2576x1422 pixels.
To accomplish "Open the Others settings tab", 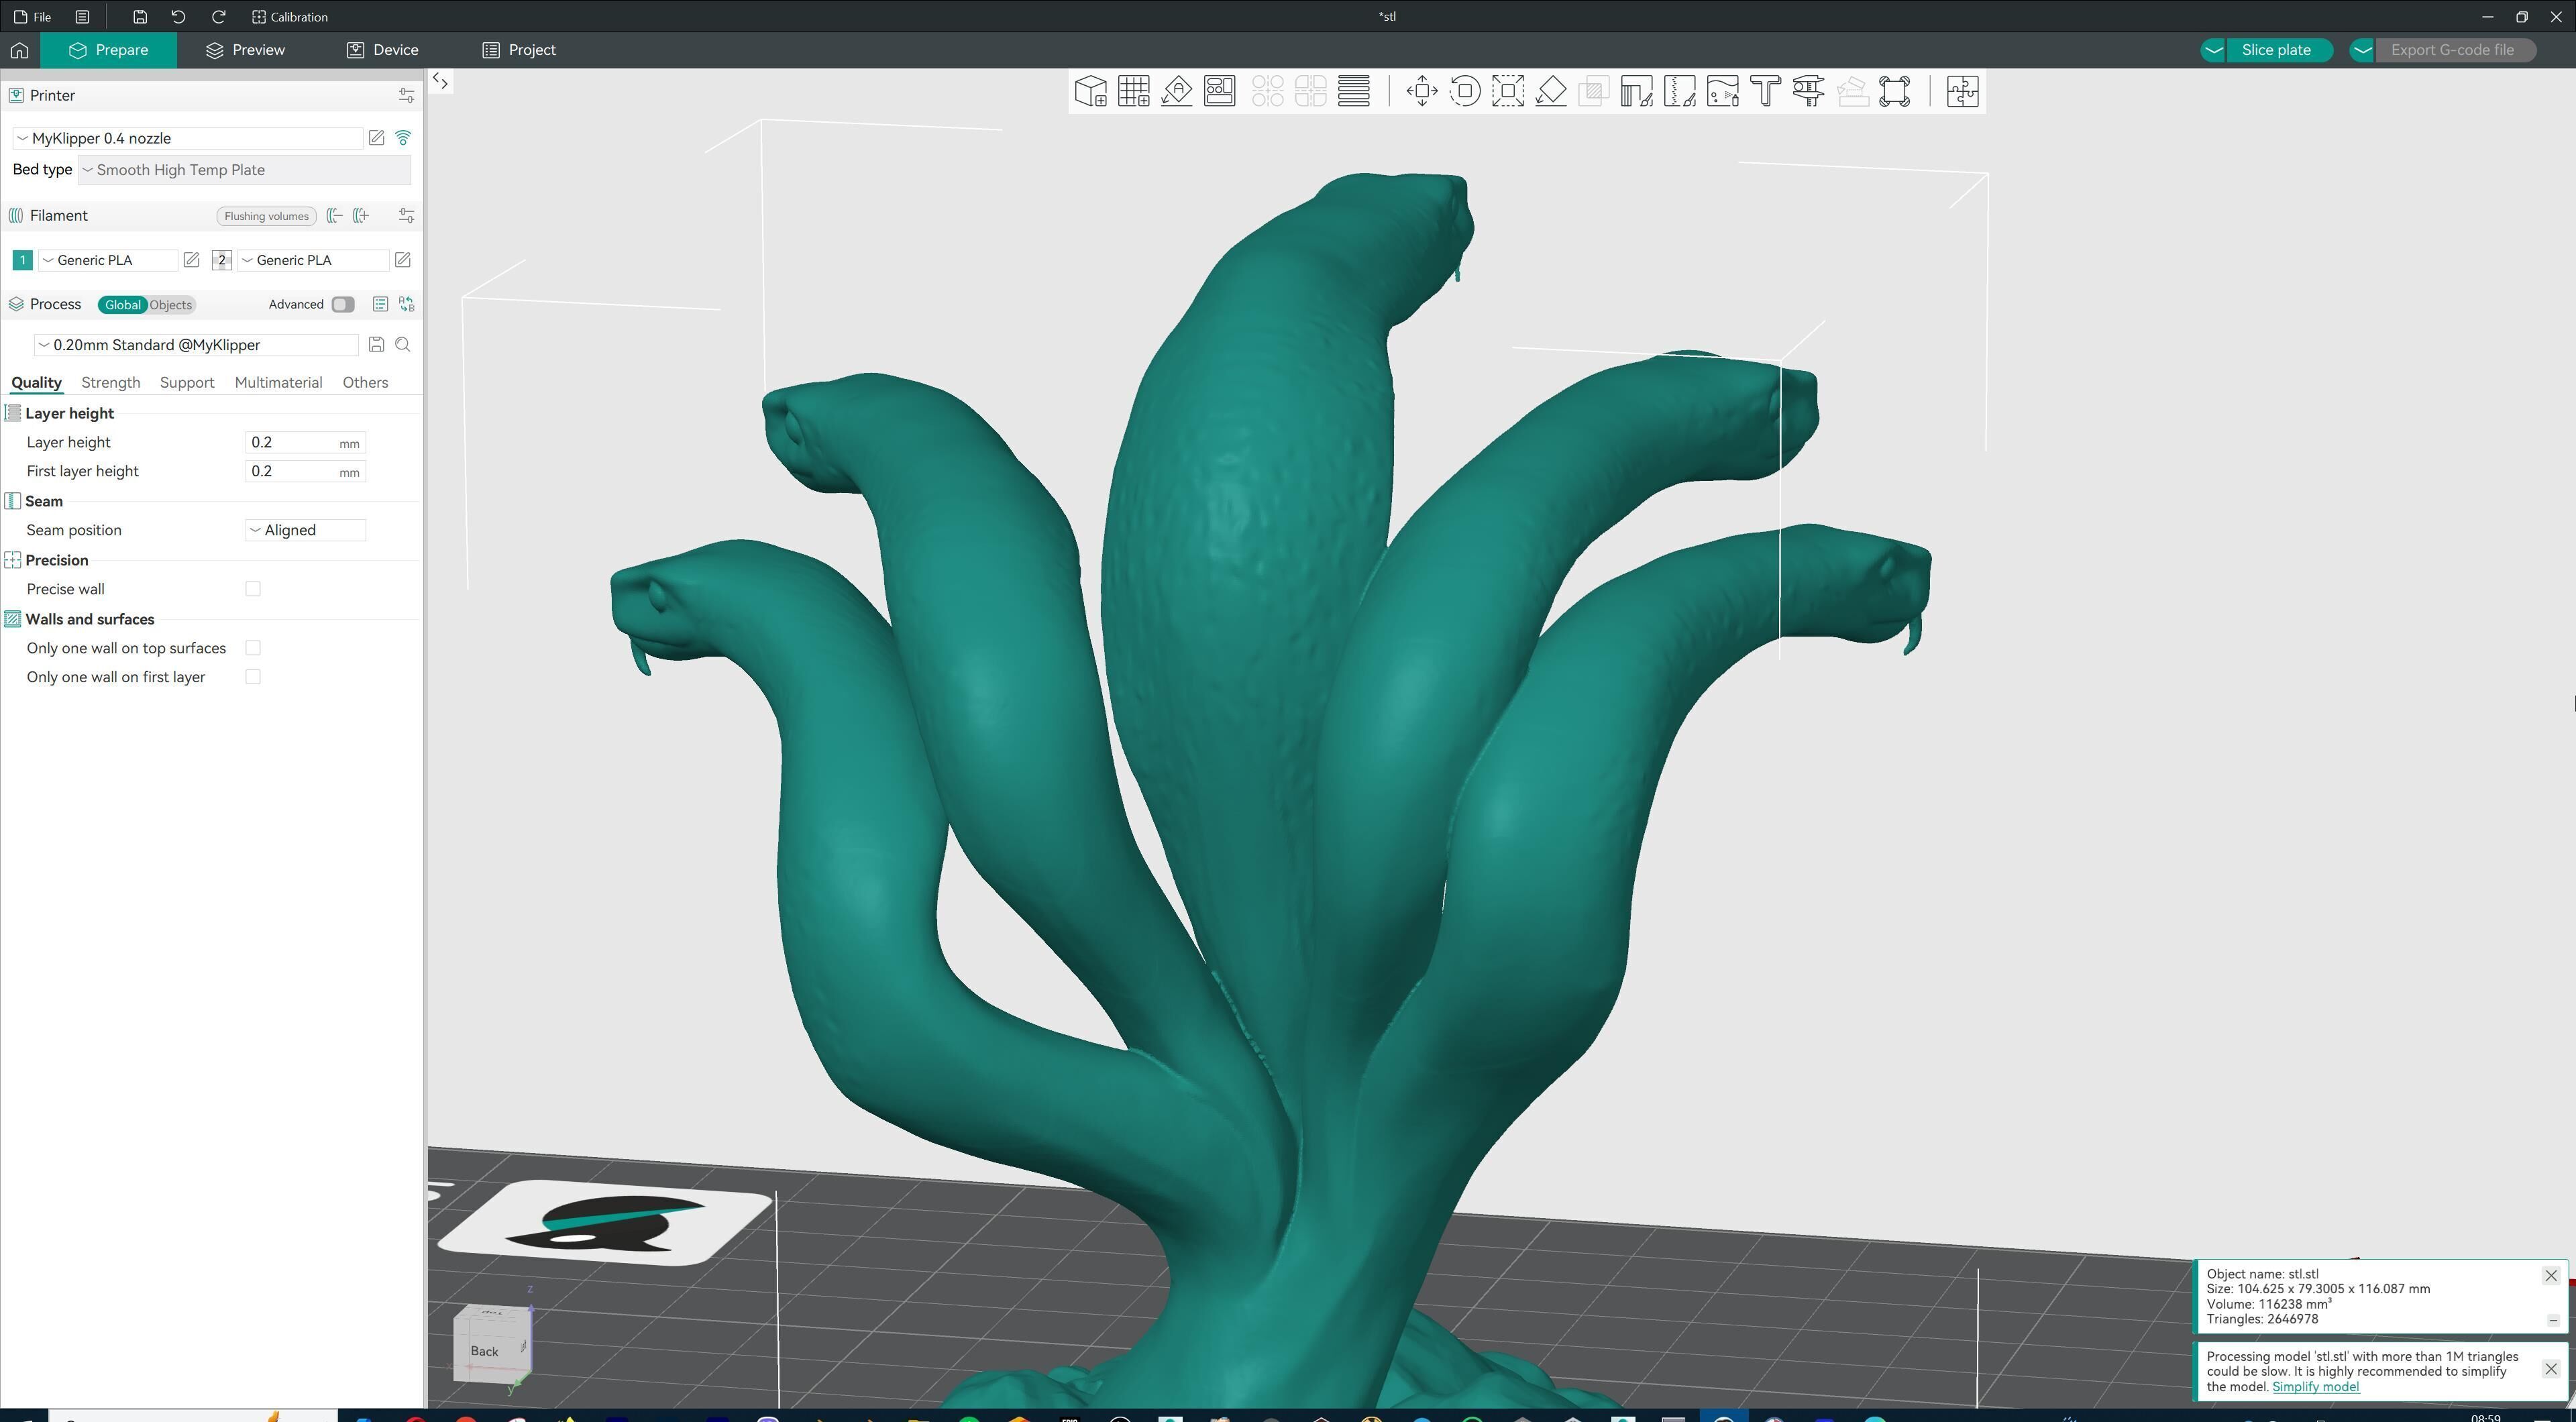I will (x=365, y=383).
